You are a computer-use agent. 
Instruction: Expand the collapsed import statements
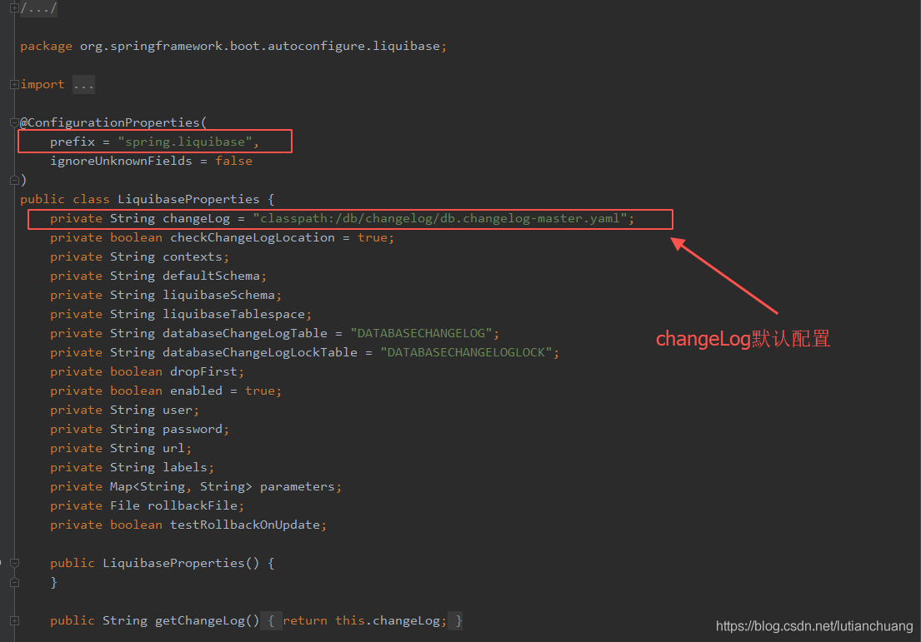(x=13, y=83)
